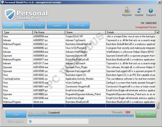The image size is (162, 127).
Task: Select file A0016669.sys
Action: click(x=49, y=90)
